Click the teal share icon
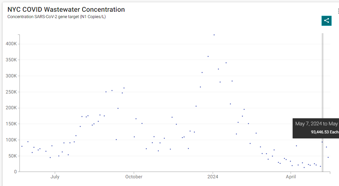This screenshot has height=186, width=339. (x=326, y=20)
